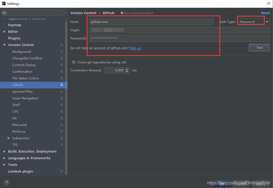Click the Reset link

(x=266, y=13)
